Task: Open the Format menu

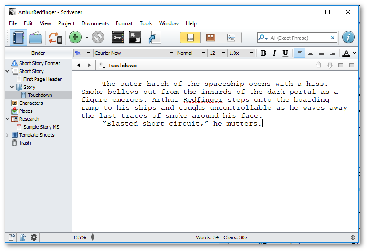Action: click(124, 23)
